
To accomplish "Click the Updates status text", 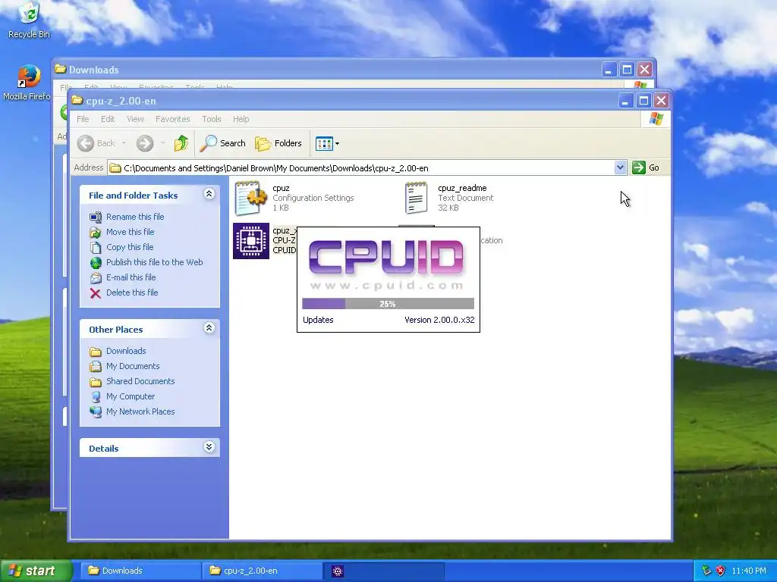I will point(318,321).
